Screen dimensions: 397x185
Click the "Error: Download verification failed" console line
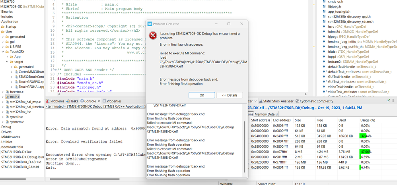coord(84,142)
